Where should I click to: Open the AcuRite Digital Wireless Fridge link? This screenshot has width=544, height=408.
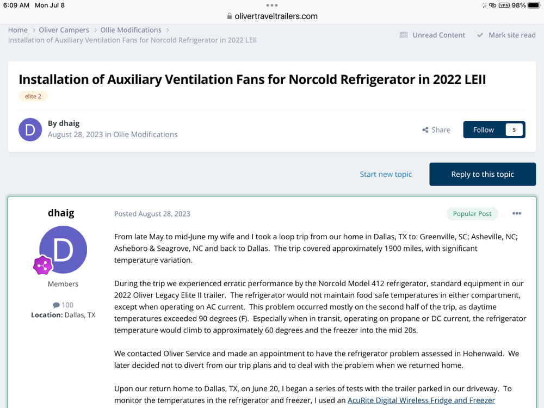[421, 400]
